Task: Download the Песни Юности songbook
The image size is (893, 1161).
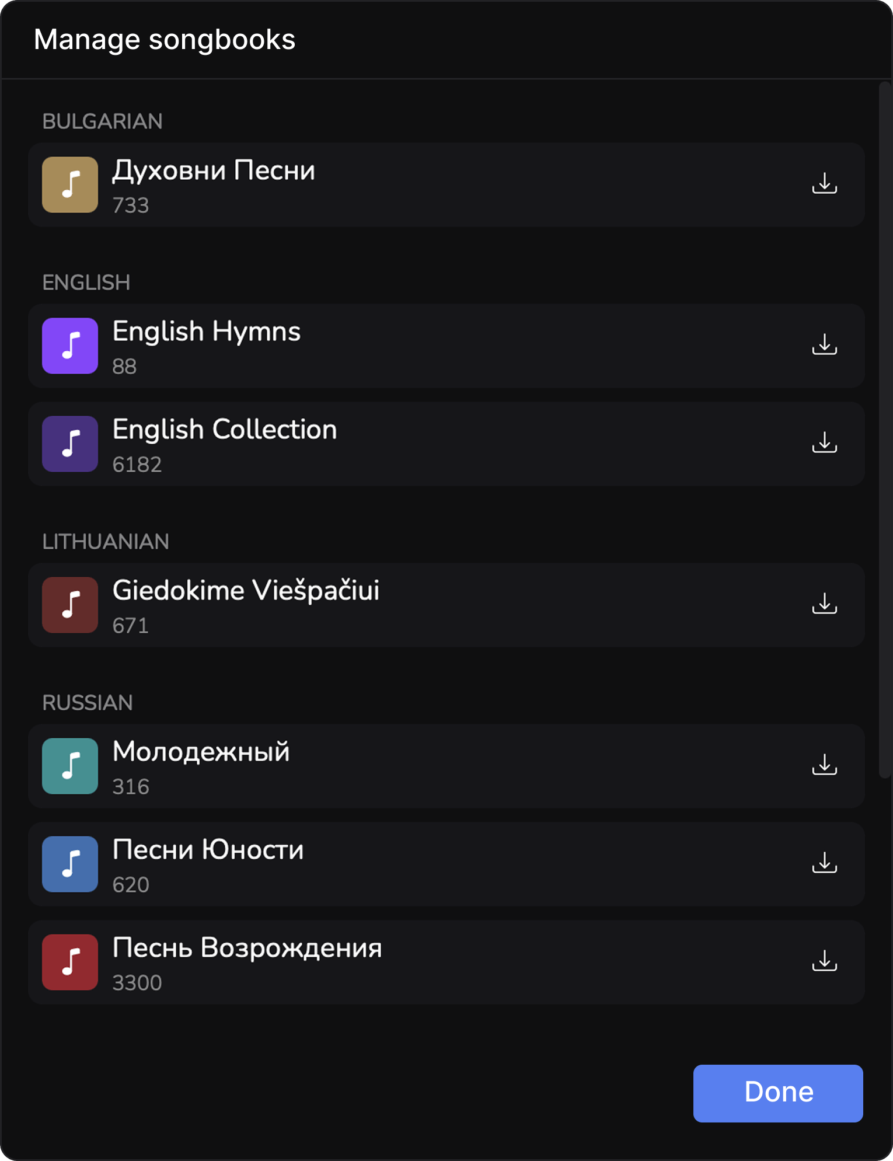Action: [824, 863]
